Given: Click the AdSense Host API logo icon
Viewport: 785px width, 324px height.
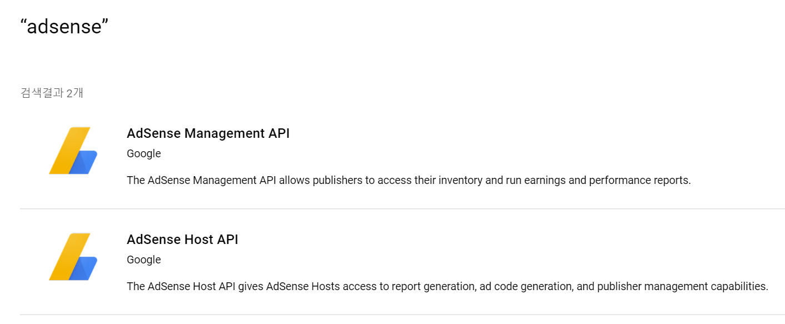Looking at the screenshot, I should (73, 257).
